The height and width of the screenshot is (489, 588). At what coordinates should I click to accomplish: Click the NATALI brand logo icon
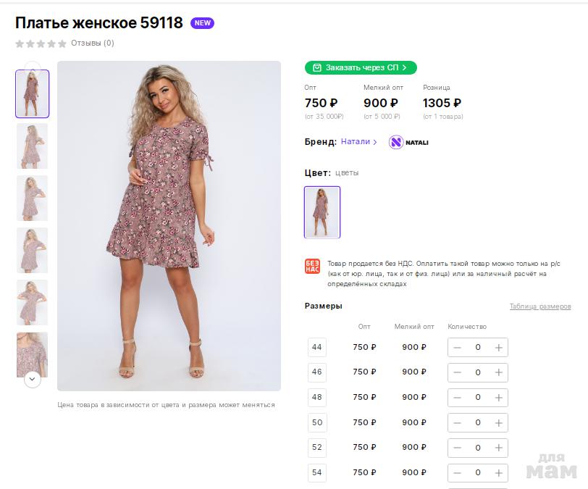(x=396, y=142)
